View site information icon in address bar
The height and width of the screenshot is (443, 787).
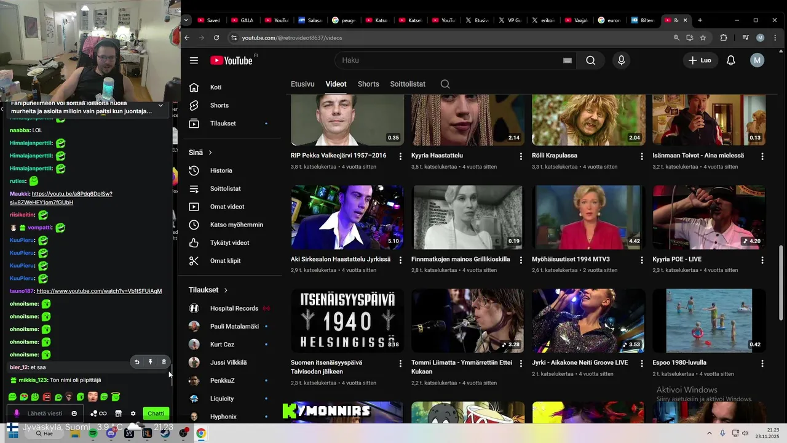[234, 38]
